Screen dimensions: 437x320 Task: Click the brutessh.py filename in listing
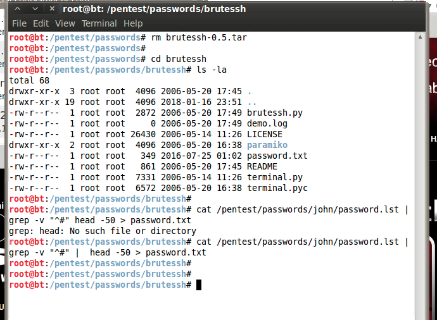tap(275, 113)
